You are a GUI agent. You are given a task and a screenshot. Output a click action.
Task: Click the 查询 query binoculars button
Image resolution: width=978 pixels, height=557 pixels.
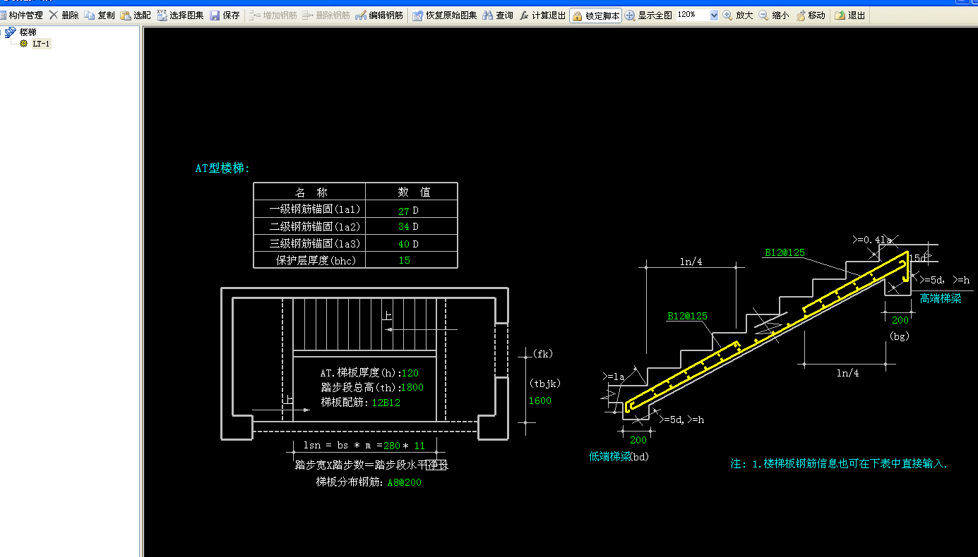(x=498, y=15)
